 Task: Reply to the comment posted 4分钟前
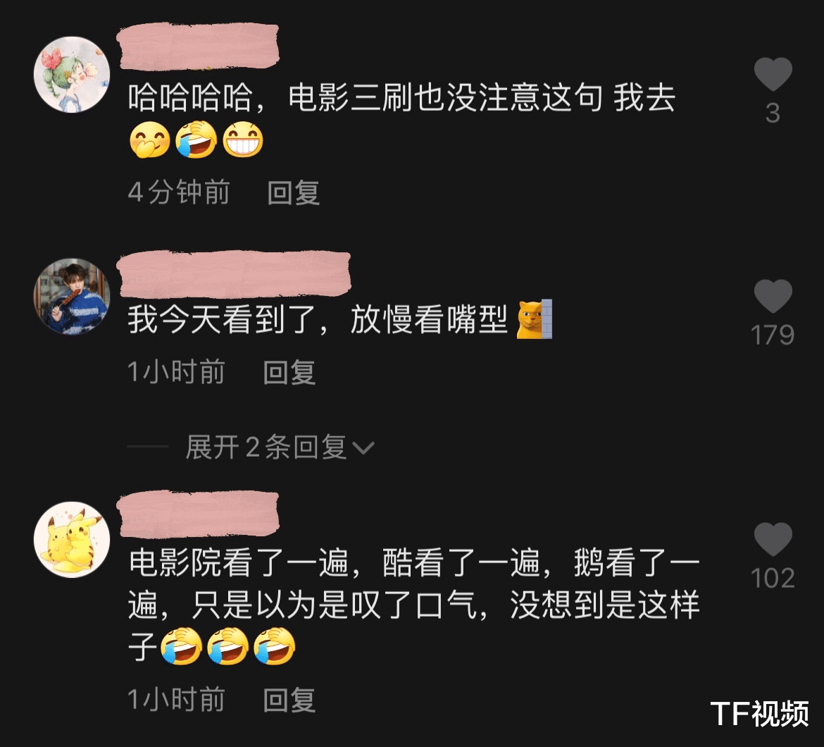[293, 192]
